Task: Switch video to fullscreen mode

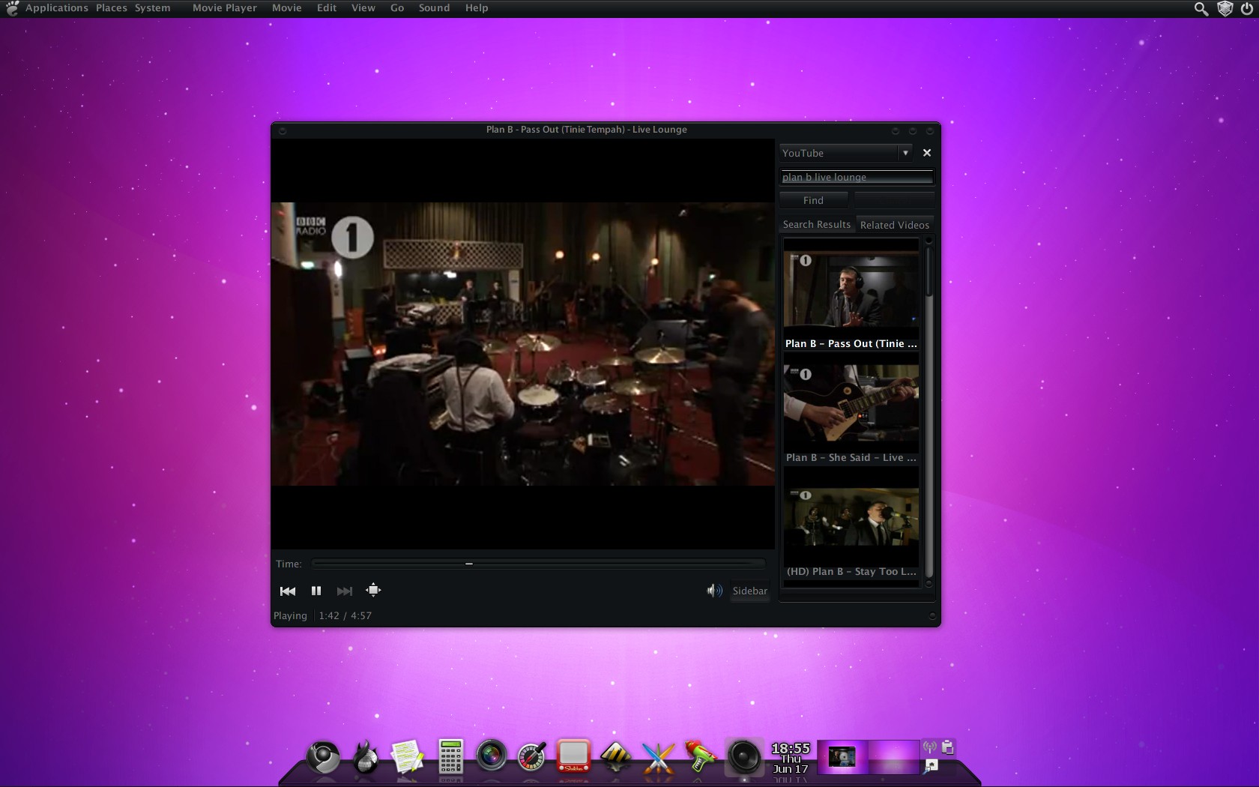Action: pyautogui.click(x=373, y=590)
